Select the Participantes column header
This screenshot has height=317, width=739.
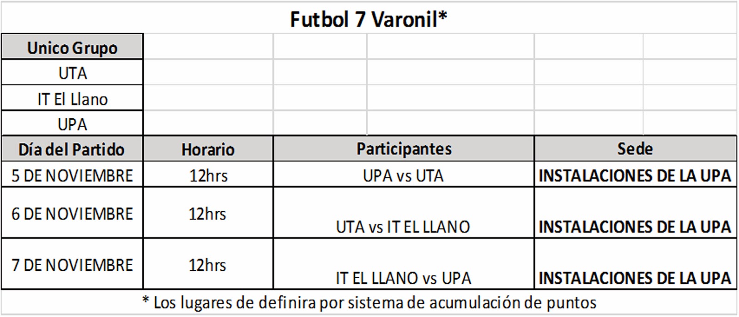(404, 149)
